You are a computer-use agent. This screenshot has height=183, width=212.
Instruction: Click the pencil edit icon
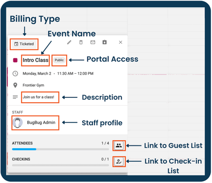(x=69, y=42)
